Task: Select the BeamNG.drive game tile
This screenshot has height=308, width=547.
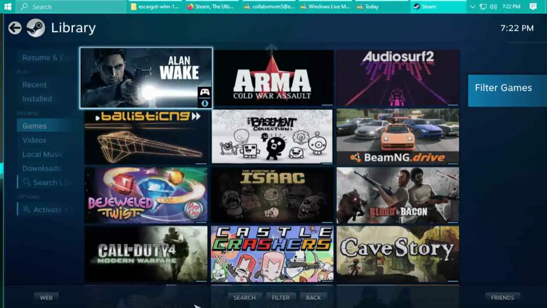Action: pyautogui.click(x=398, y=137)
